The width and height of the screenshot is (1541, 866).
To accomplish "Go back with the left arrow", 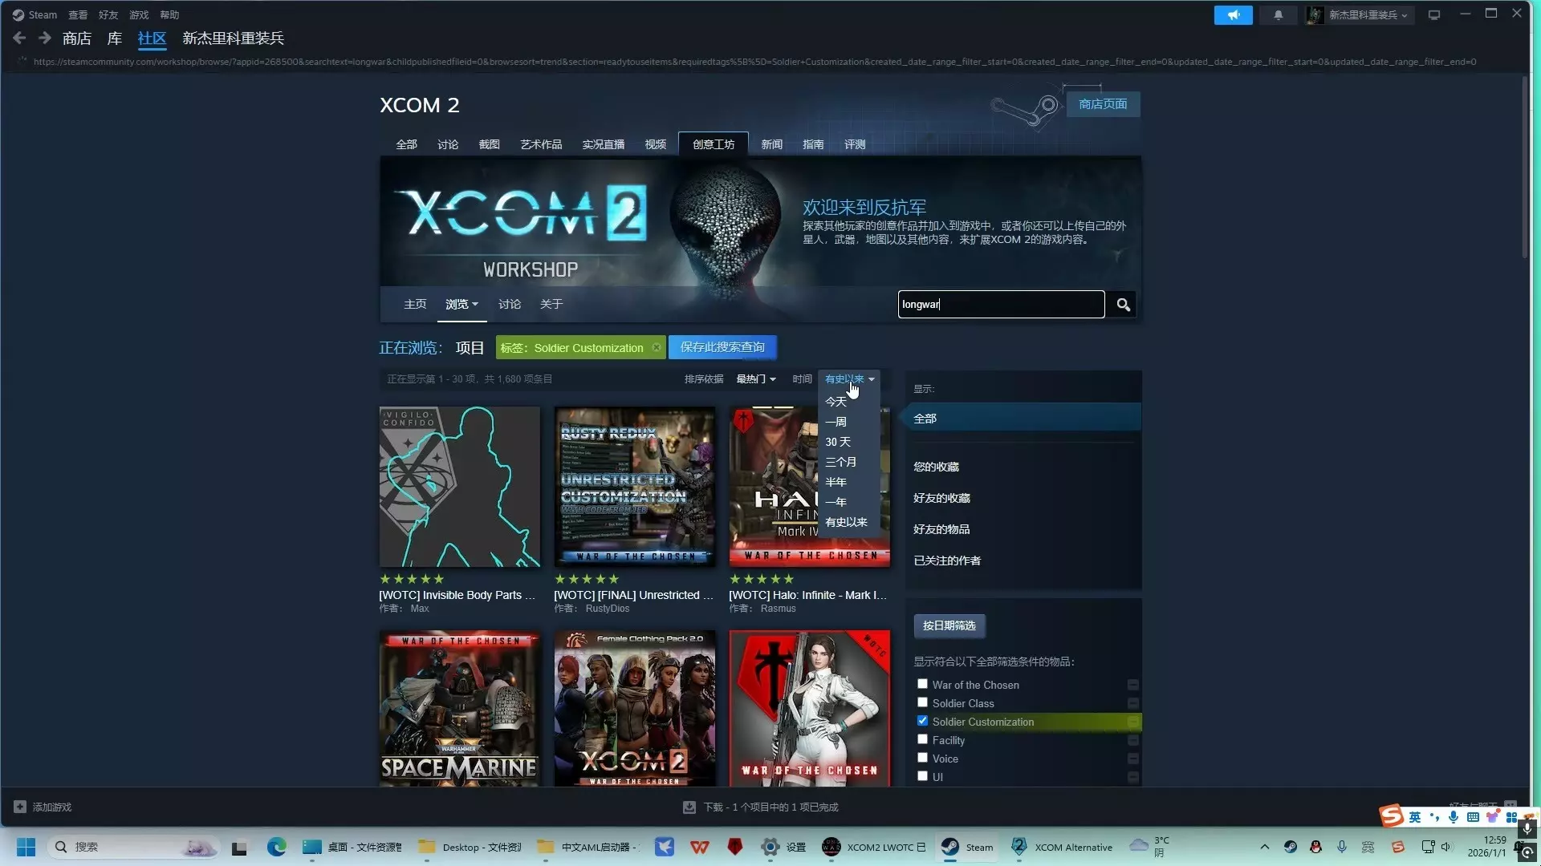I will [x=20, y=38].
